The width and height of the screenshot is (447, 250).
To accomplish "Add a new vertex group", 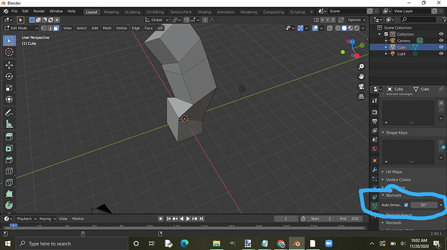I will tap(441, 103).
